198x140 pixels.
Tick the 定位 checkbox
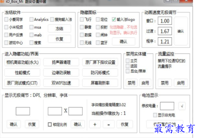click(x=98, y=19)
